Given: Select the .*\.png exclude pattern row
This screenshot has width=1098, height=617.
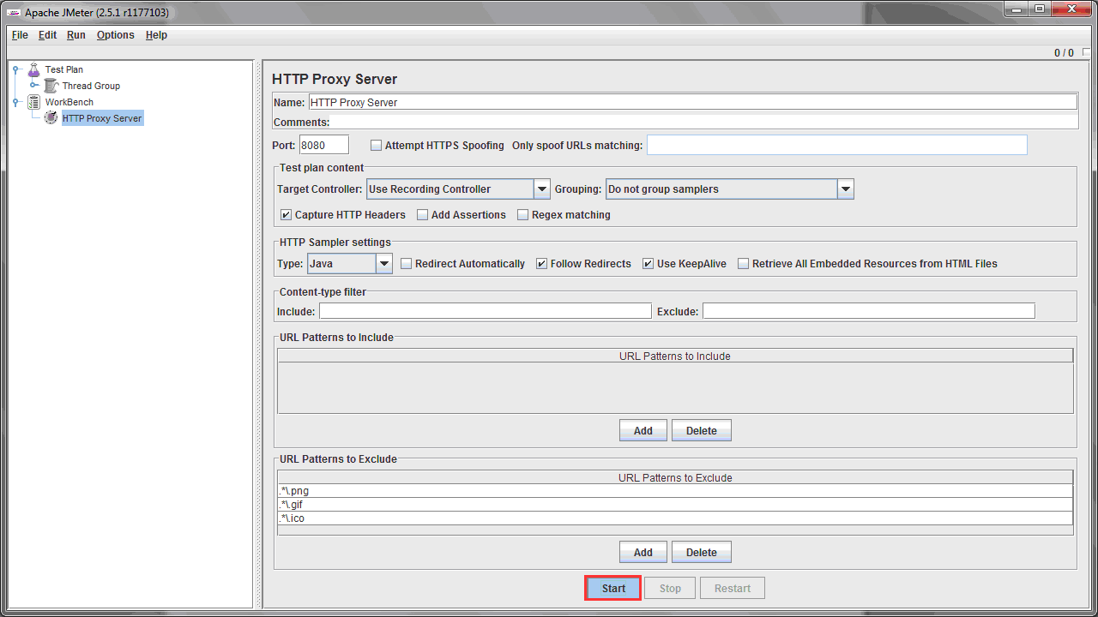Looking at the screenshot, I should [x=675, y=491].
